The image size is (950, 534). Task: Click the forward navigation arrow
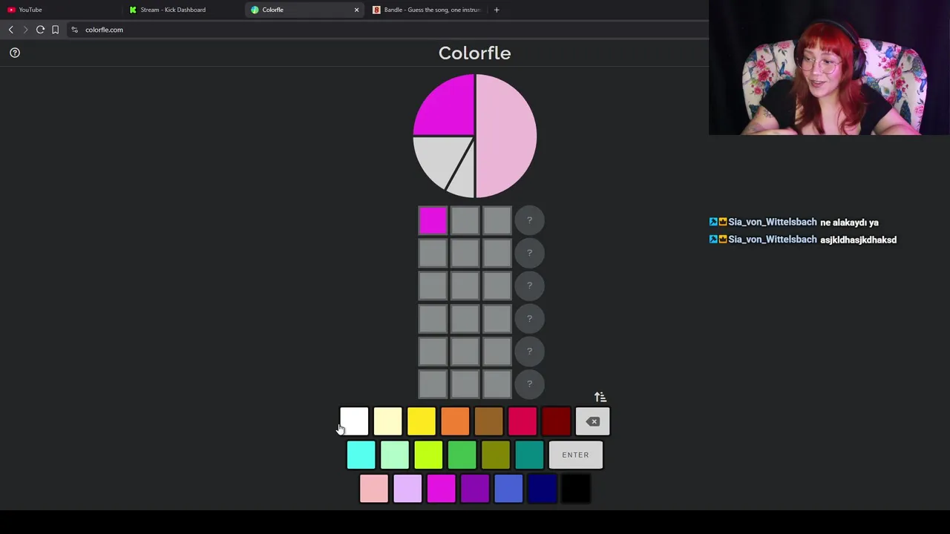point(25,30)
